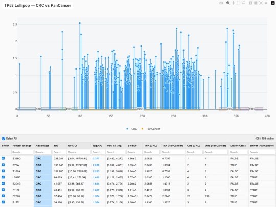This screenshot has width=276, height=207.
Task: Click the DBD domain label on the chart
Action: (x=140, y=109)
